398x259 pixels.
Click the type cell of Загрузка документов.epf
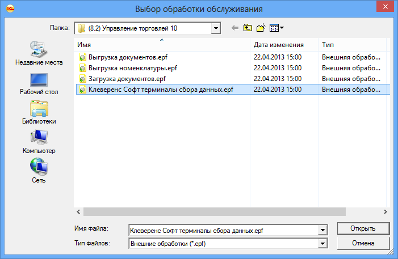pos(351,79)
